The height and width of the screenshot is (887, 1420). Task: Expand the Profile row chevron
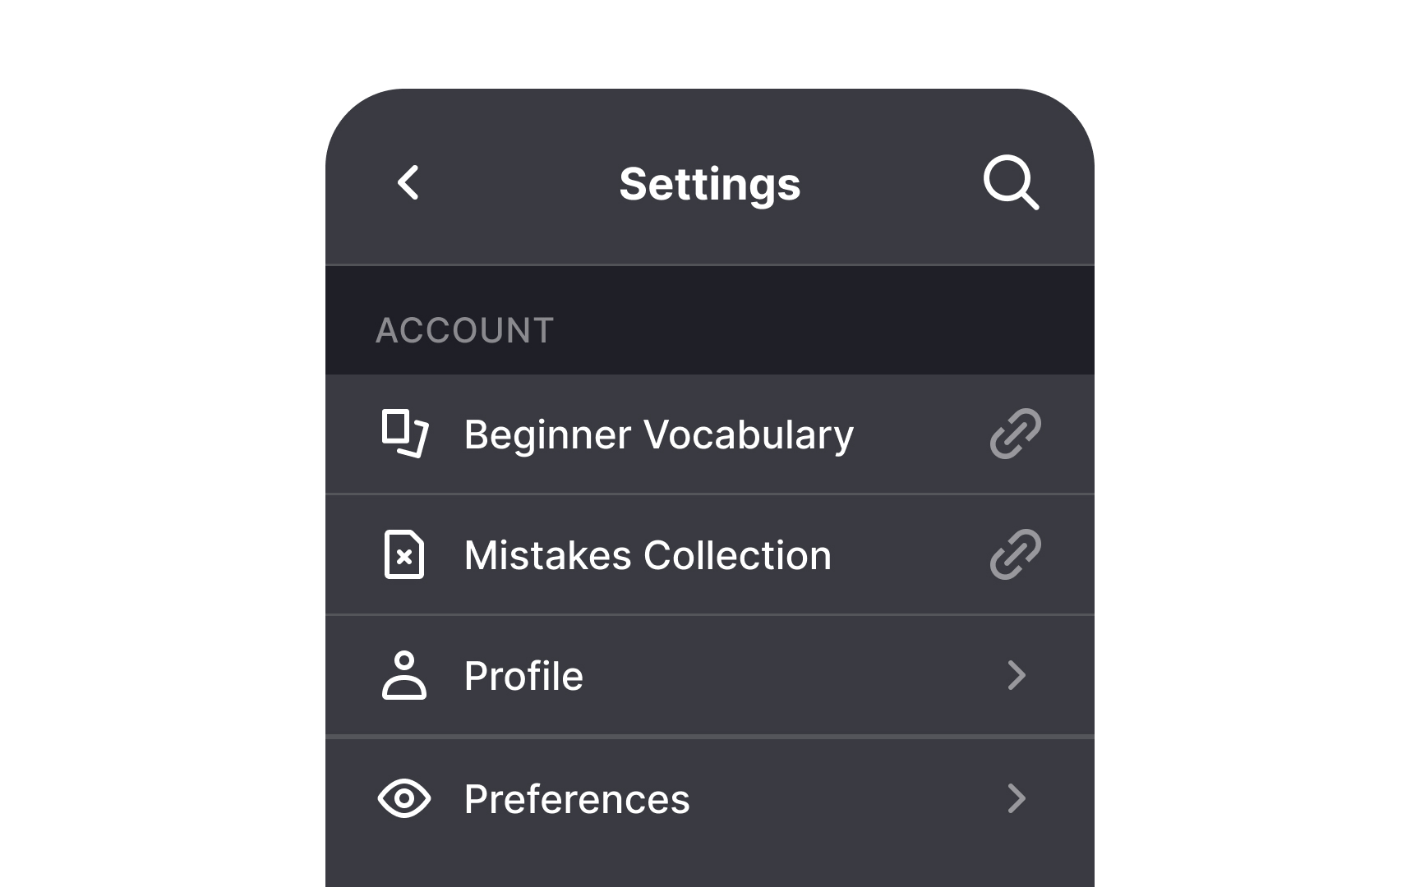1017,675
